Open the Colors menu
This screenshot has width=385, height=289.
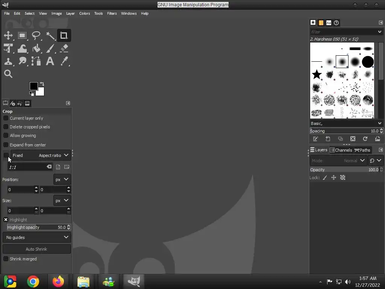point(85,14)
